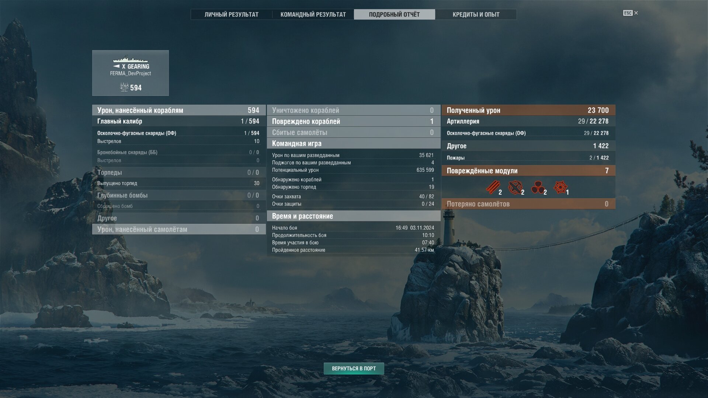Select the Подробный отчёт tab
This screenshot has height=398, width=708.
click(x=395, y=14)
